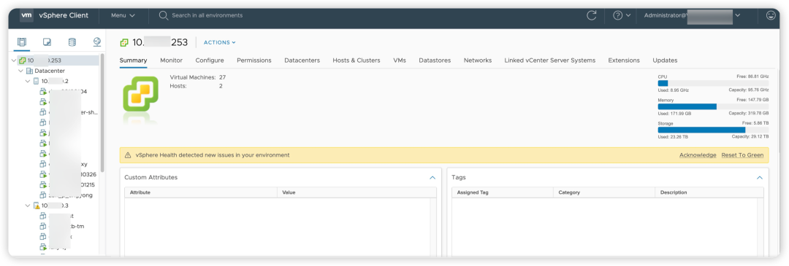Click the Hosts: 2 text

click(197, 86)
